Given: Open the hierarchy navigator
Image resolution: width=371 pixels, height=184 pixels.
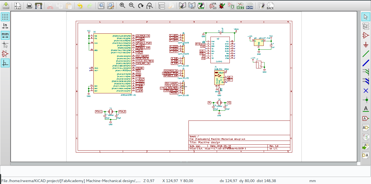Looking at the screenshot, I should point(161,5).
